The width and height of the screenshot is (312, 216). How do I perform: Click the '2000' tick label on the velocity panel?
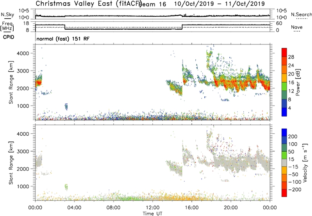(x=23, y=169)
